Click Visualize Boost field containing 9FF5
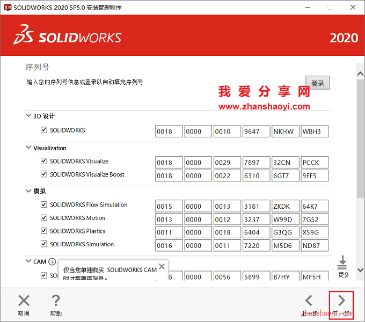365x322 pixels. [315, 175]
